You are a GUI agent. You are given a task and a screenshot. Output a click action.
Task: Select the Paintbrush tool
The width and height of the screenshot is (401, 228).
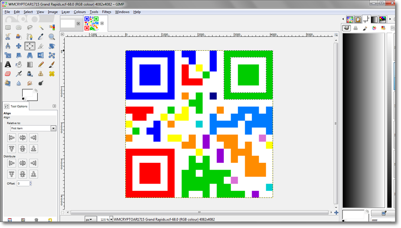tap(52, 65)
